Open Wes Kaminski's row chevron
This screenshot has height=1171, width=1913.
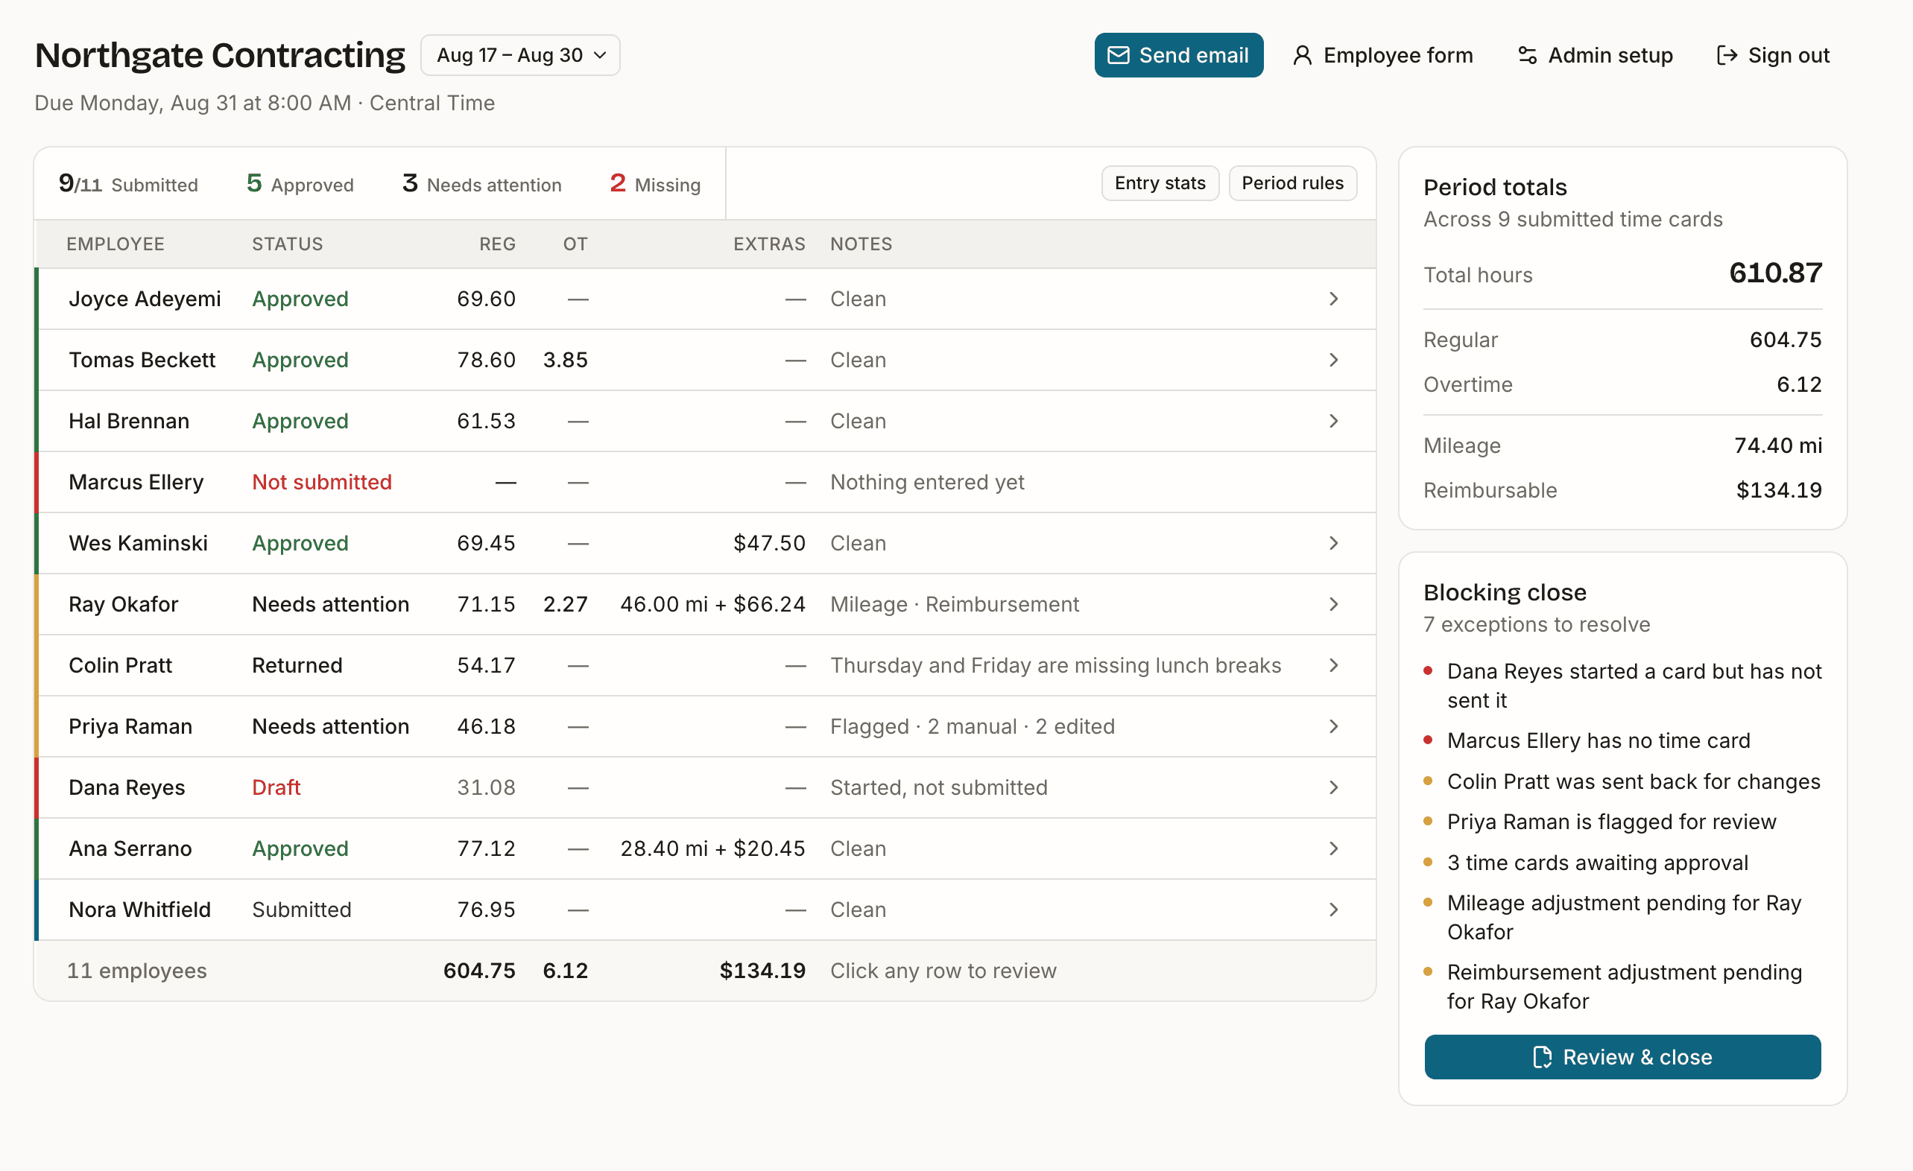click(1333, 543)
